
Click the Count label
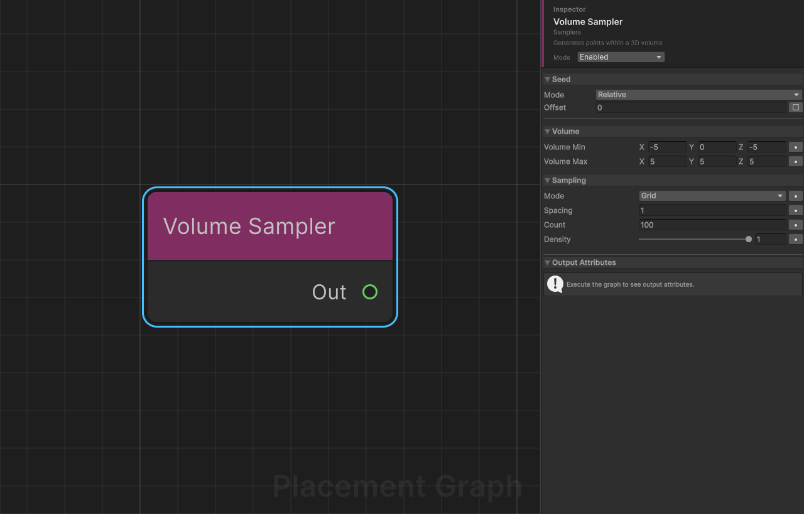(555, 225)
